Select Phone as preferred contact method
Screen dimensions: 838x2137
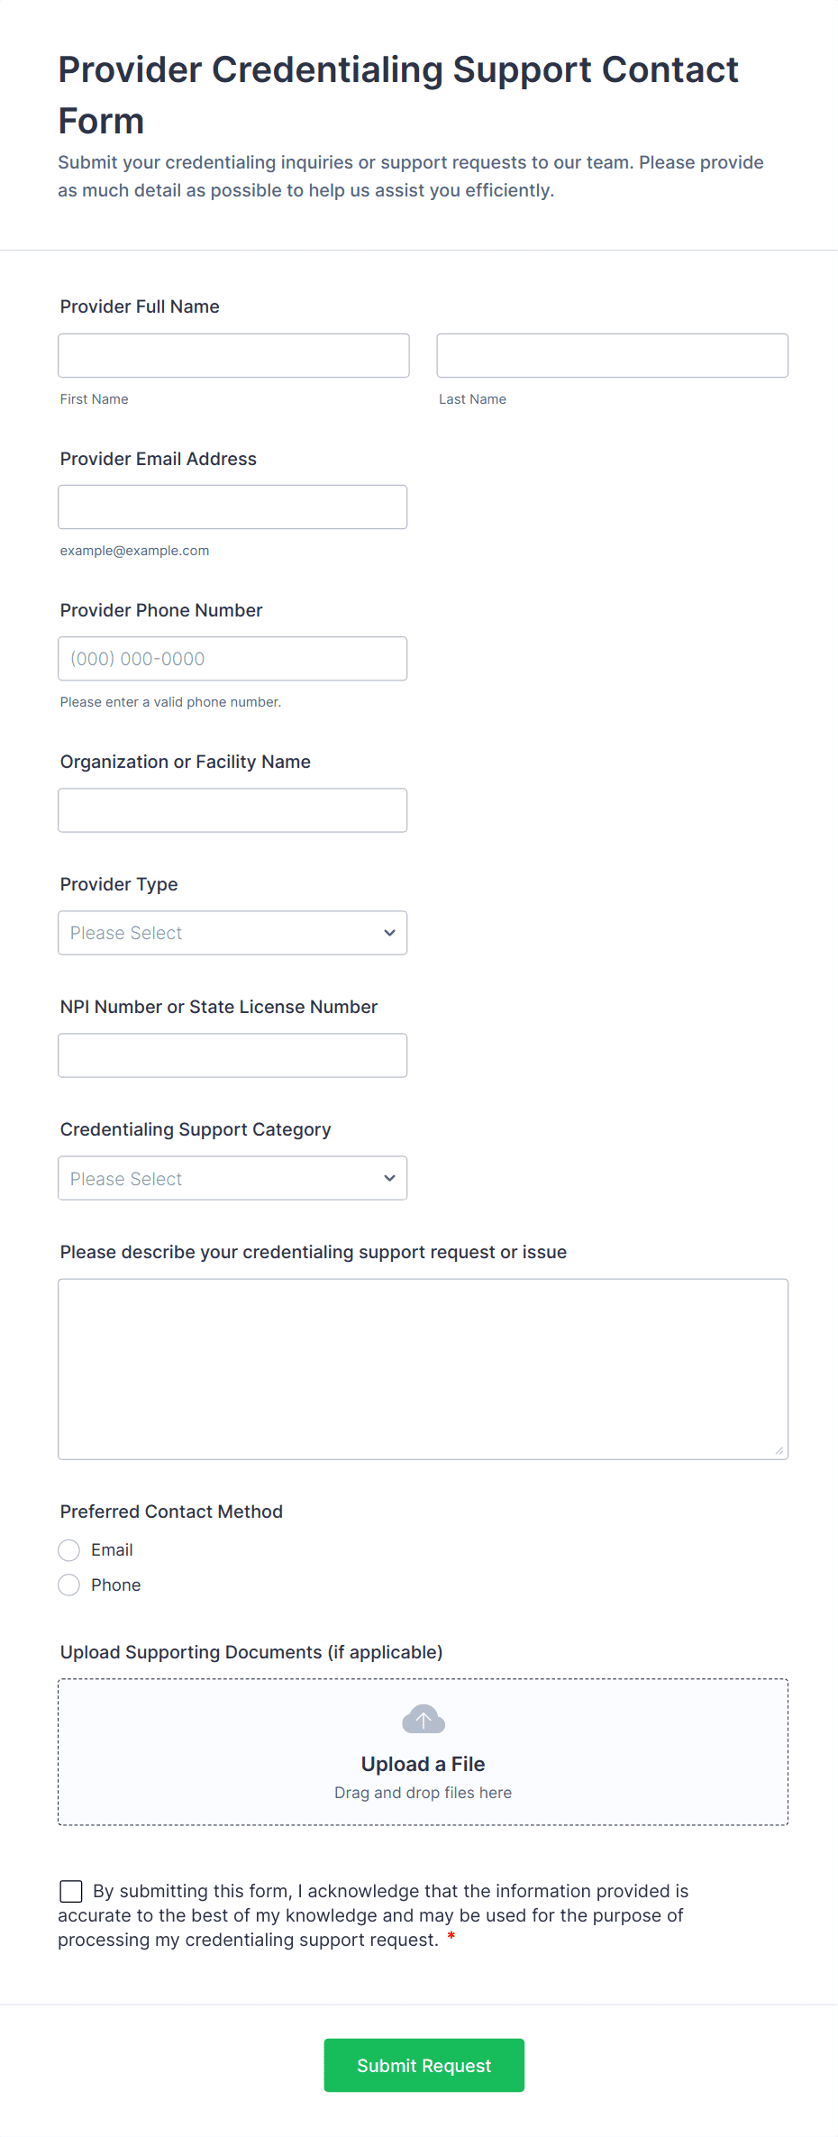click(69, 1585)
